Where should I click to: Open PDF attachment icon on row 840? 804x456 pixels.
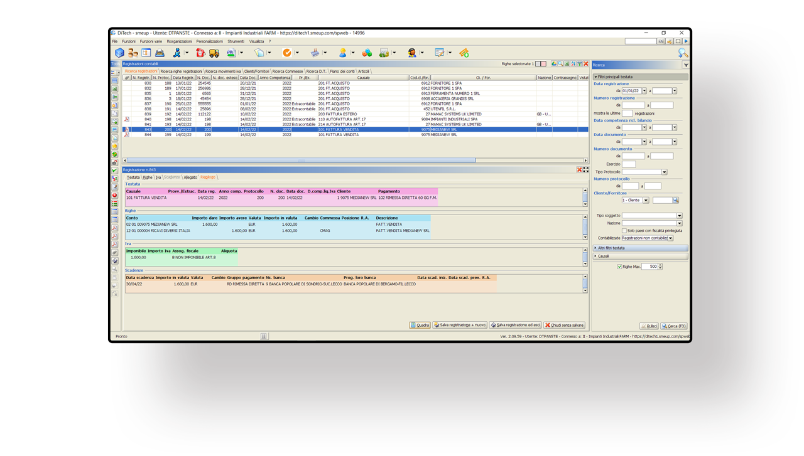pos(127,119)
